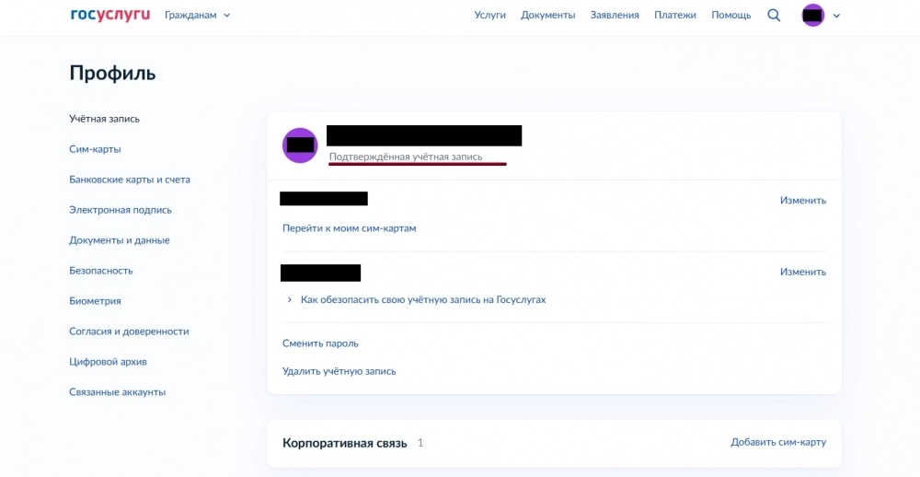Open the Документы menu

(x=548, y=16)
